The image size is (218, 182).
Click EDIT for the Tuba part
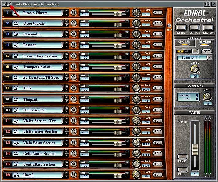click(158, 88)
